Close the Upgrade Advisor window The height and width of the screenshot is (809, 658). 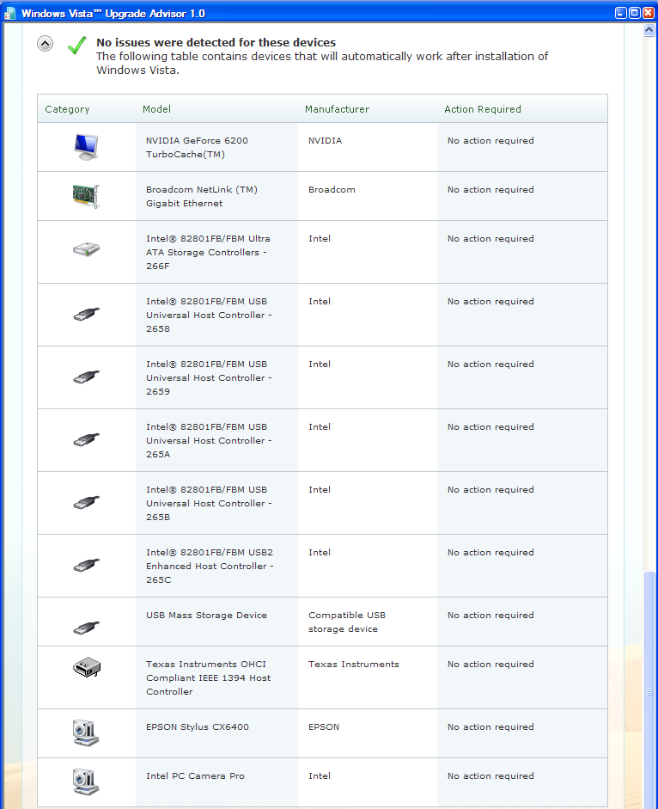click(x=649, y=13)
